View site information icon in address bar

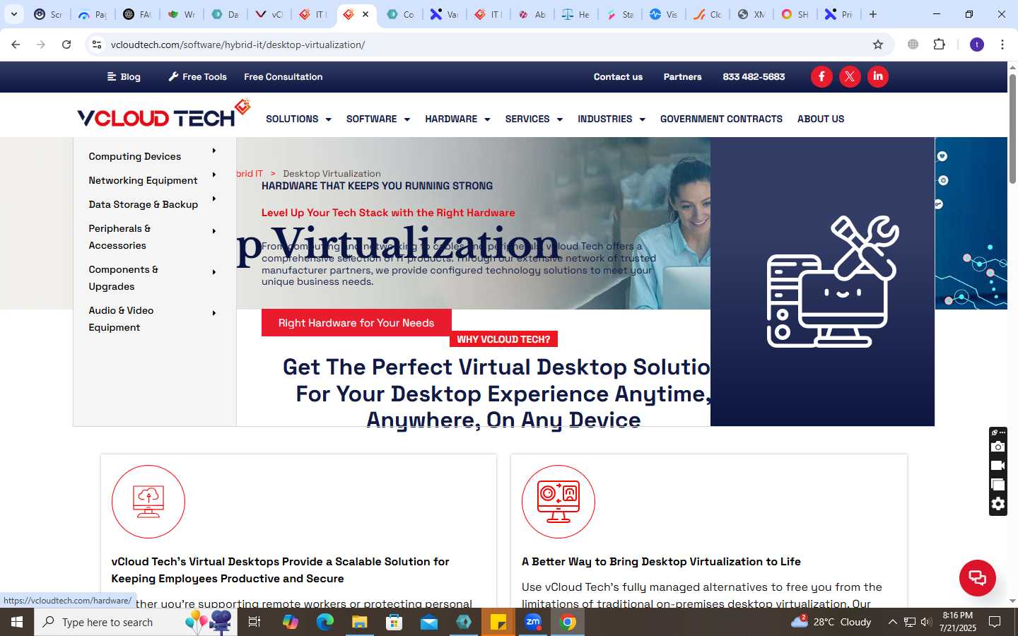pos(97,45)
